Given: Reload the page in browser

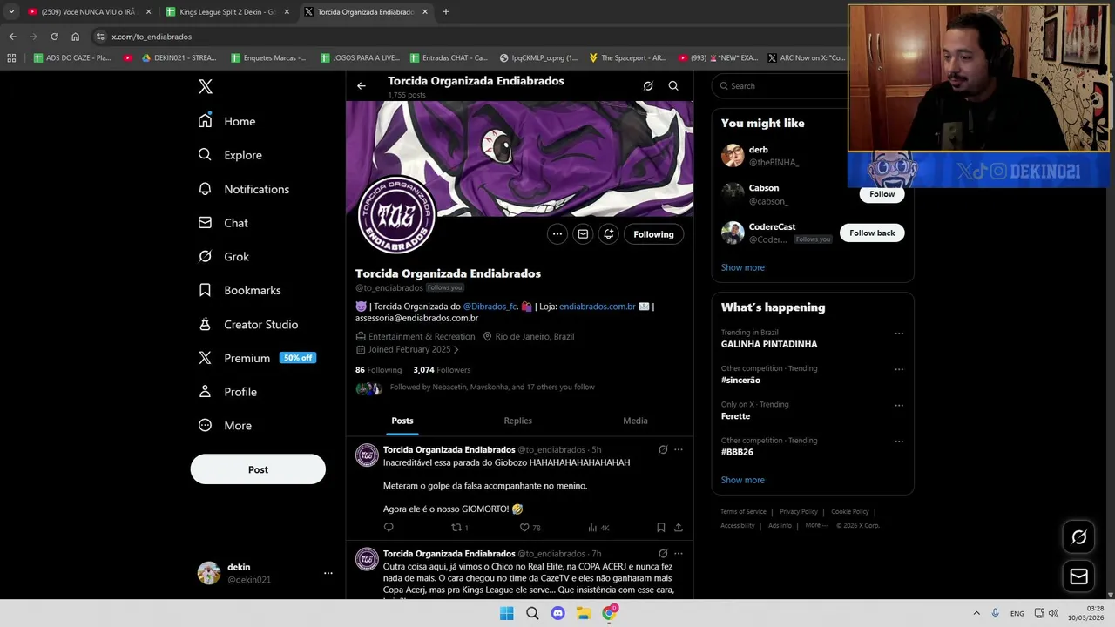Looking at the screenshot, I should point(54,37).
